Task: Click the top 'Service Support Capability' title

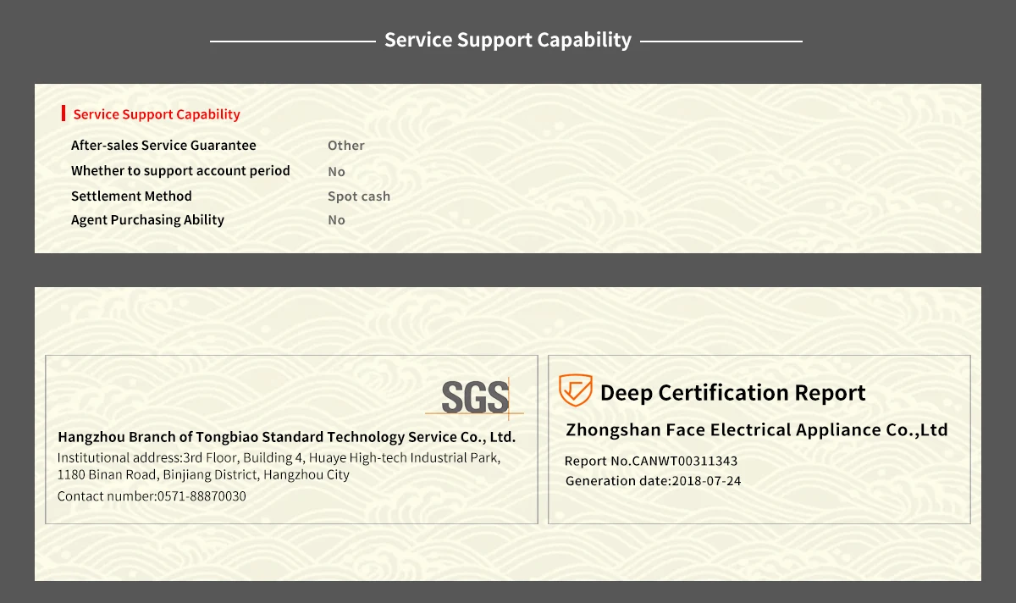Action: point(508,40)
